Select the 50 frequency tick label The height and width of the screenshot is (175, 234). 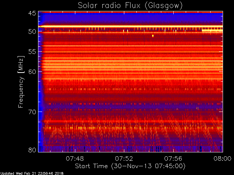click(32, 32)
